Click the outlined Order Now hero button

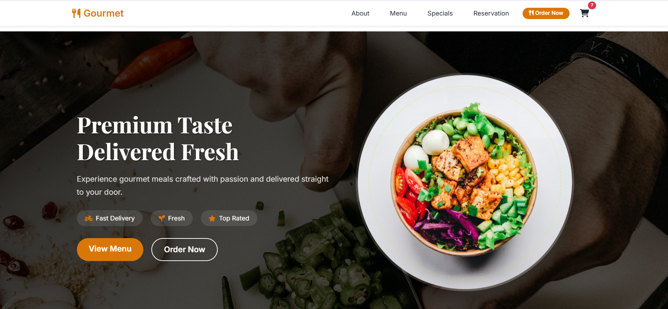pos(185,249)
